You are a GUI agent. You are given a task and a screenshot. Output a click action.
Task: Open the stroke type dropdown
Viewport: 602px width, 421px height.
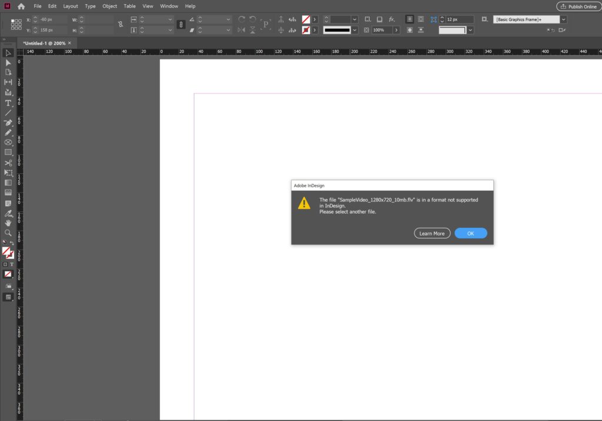(x=354, y=30)
